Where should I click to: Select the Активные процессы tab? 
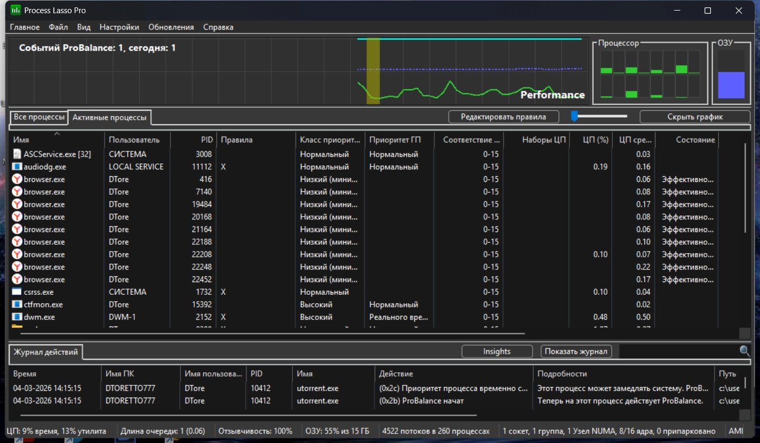(x=109, y=118)
